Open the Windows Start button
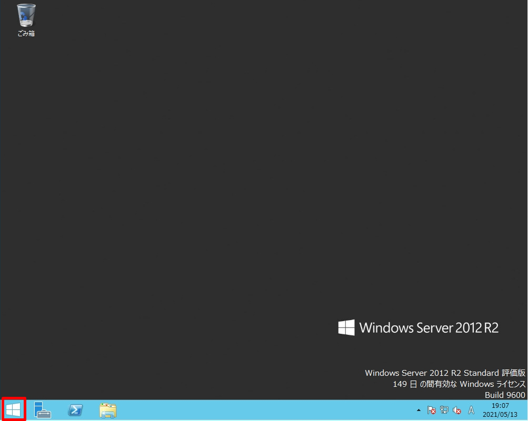 point(14,410)
